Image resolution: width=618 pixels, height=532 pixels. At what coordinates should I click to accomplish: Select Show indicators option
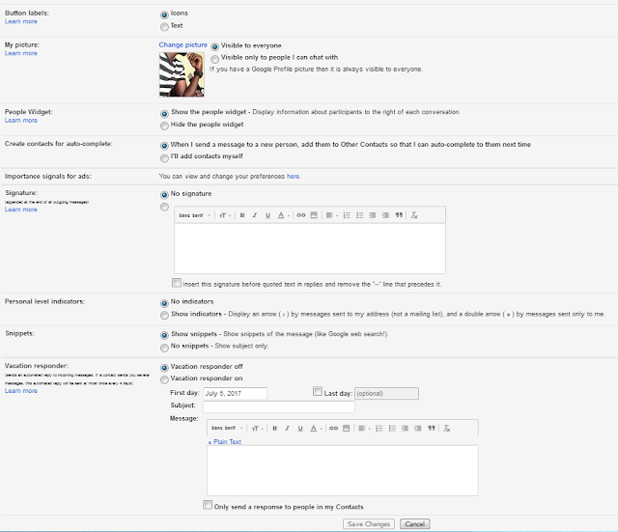click(x=164, y=316)
